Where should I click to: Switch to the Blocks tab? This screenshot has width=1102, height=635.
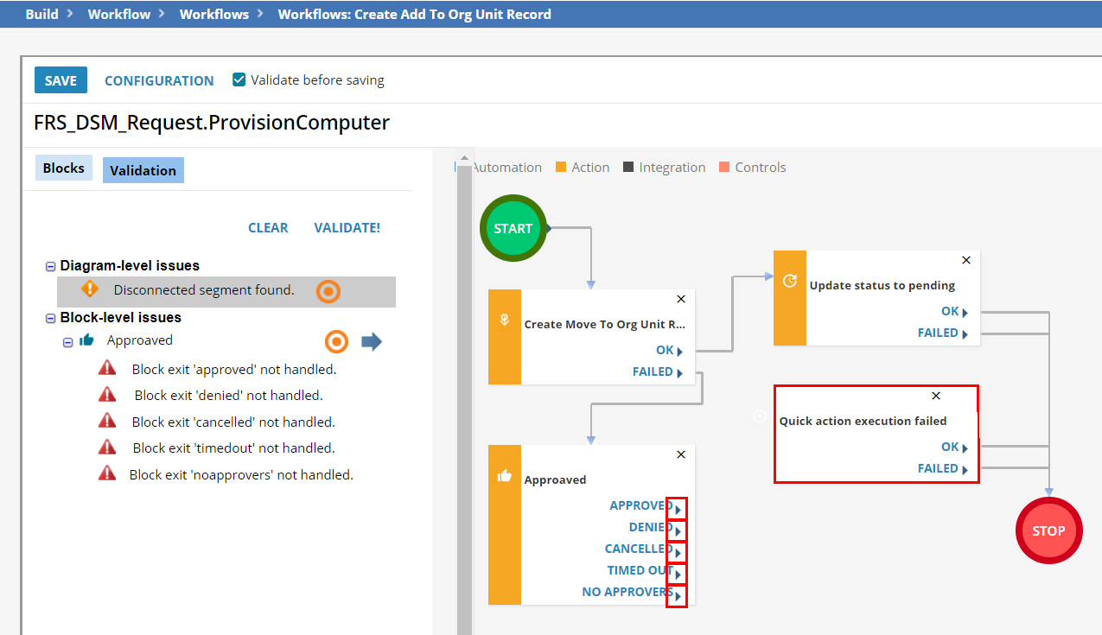click(63, 168)
